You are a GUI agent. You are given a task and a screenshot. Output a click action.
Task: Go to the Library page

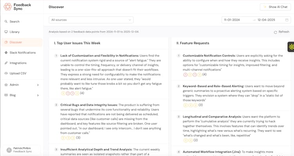click(15, 32)
